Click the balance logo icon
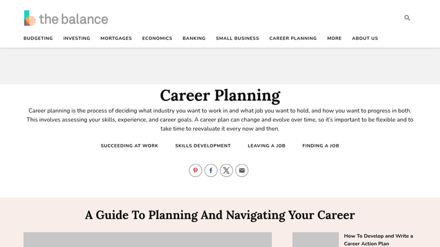440x247 pixels. click(x=30, y=18)
